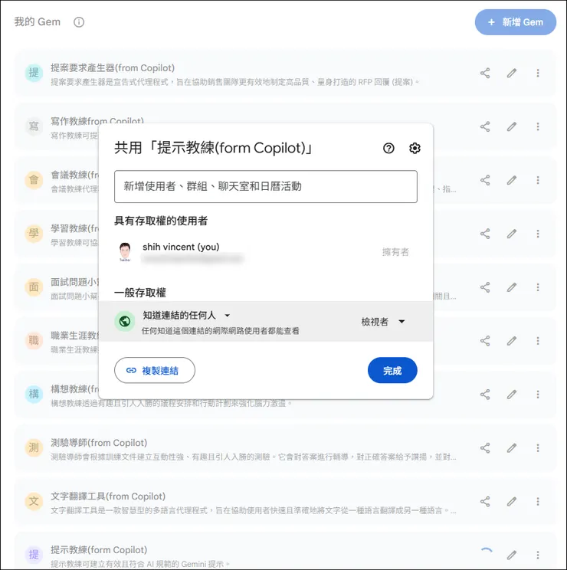
Task: Edit the 寫作教練 gem
Action: pyautogui.click(x=512, y=126)
